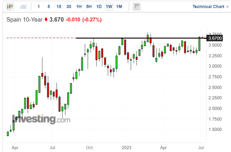Click the (-0.27%) percent change
Viewport: 231px width, 152px height.
click(92, 20)
